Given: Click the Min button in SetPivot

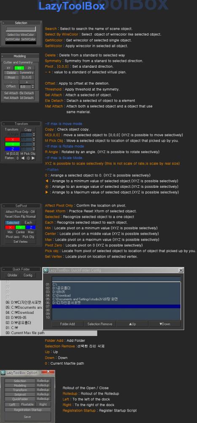Looking at the screenshot, I should point(10,232).
